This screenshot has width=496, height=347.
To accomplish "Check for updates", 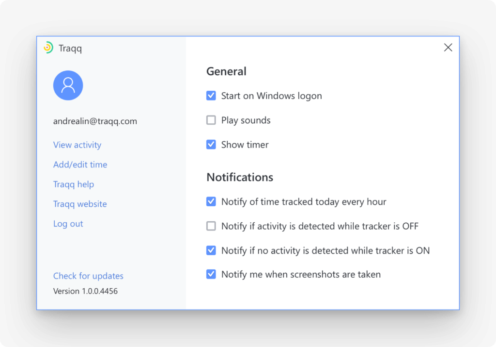I will click(x=88, y=276).
